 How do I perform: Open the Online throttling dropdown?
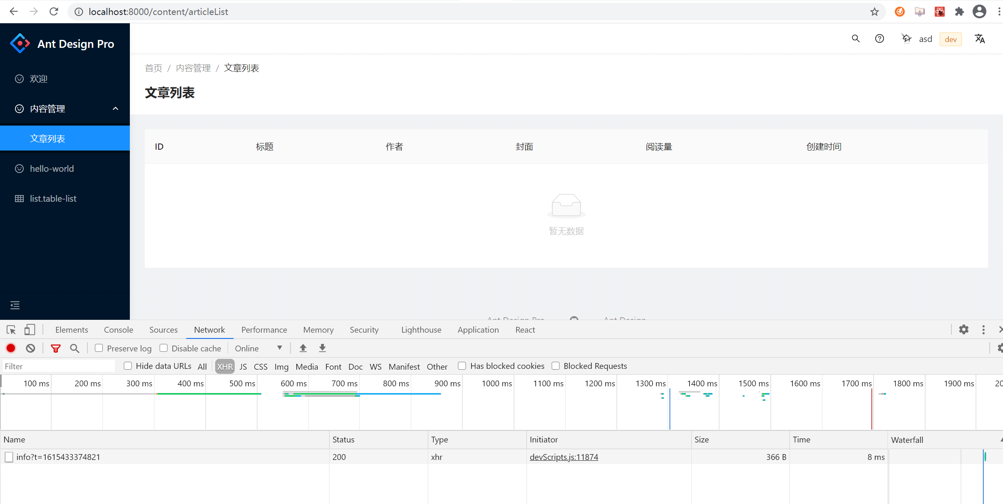click(x=258, y=348)
